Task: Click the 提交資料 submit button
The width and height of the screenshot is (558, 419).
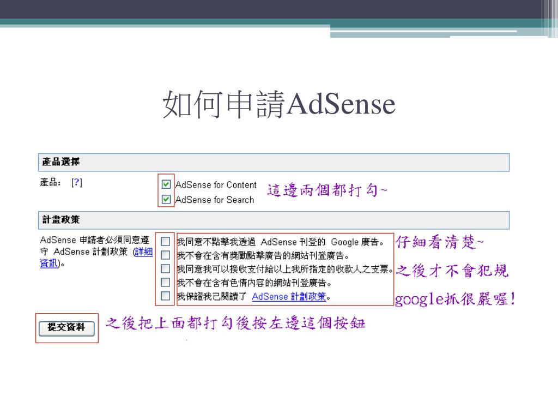Action: 66,328
